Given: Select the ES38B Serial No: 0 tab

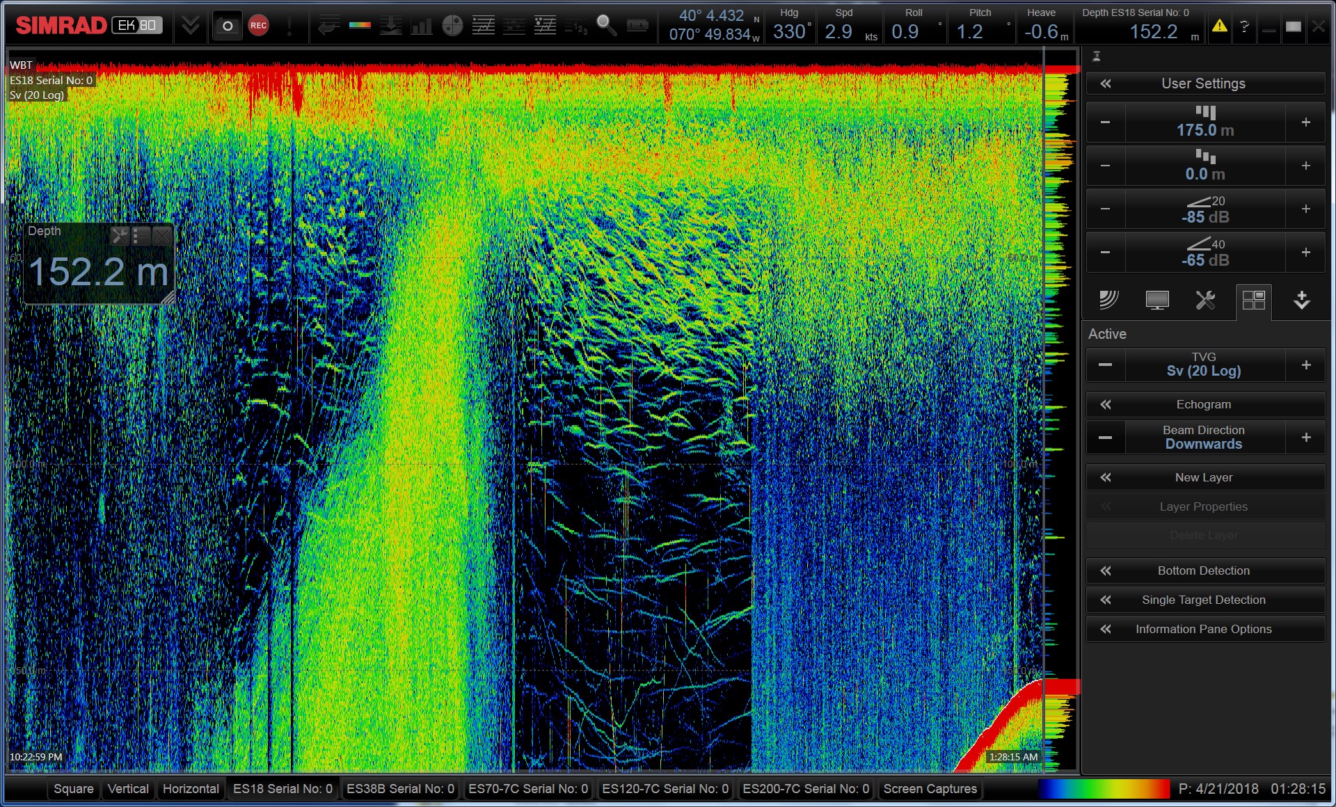Looking at the screenshot, I should [400, 789].
